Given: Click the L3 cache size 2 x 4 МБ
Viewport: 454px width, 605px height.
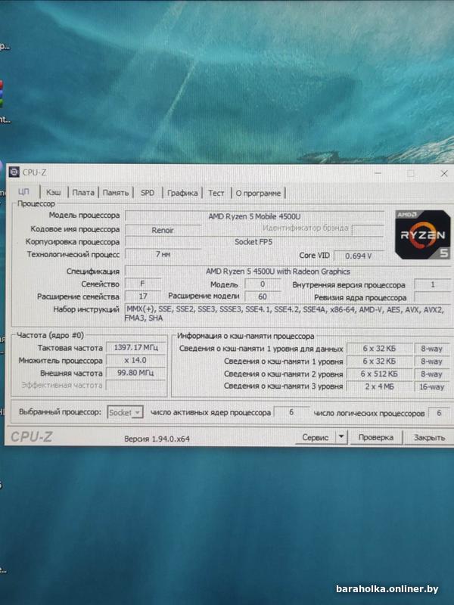Looking at the screenshot, I should coord(379,386).
